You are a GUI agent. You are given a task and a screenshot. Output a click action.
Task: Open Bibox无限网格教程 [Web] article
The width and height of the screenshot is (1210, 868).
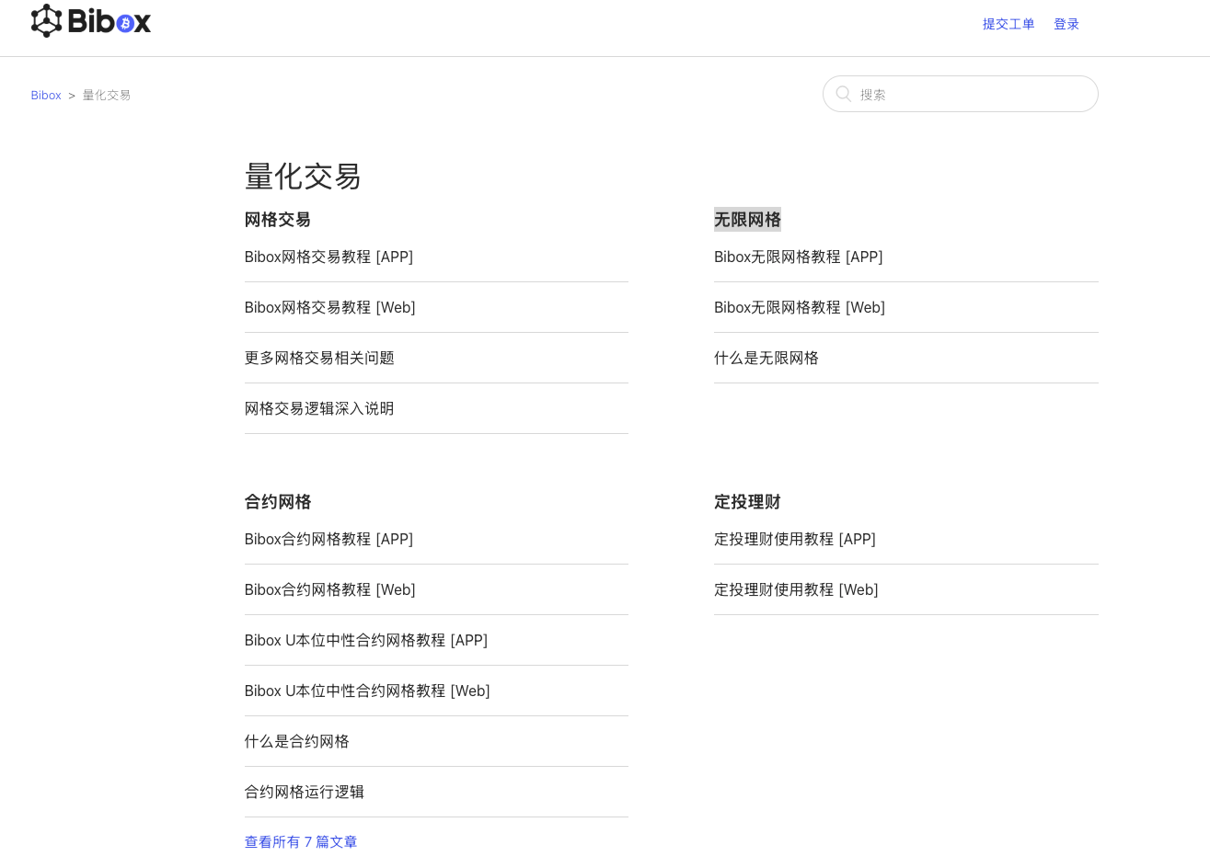800,307
